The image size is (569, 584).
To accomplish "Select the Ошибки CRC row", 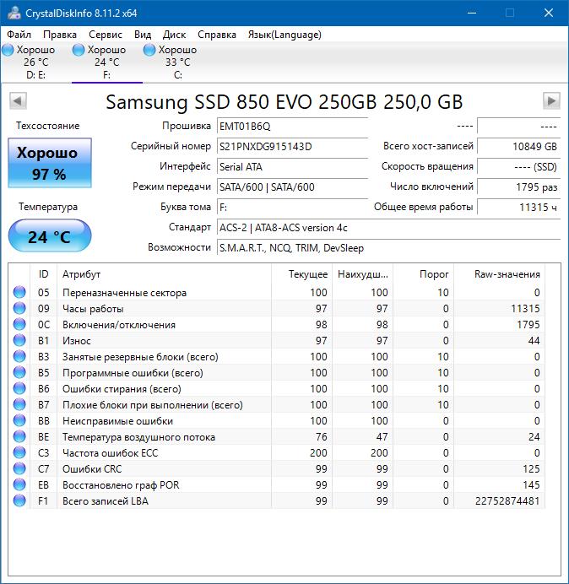I will [277, 468].
